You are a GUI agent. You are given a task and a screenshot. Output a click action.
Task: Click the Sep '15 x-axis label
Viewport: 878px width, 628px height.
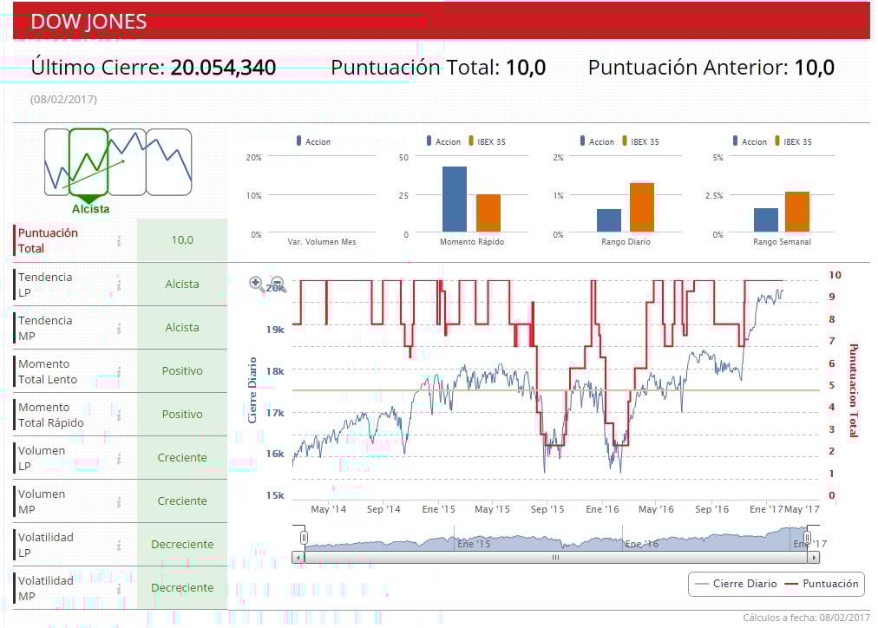[x=547, y=509]
